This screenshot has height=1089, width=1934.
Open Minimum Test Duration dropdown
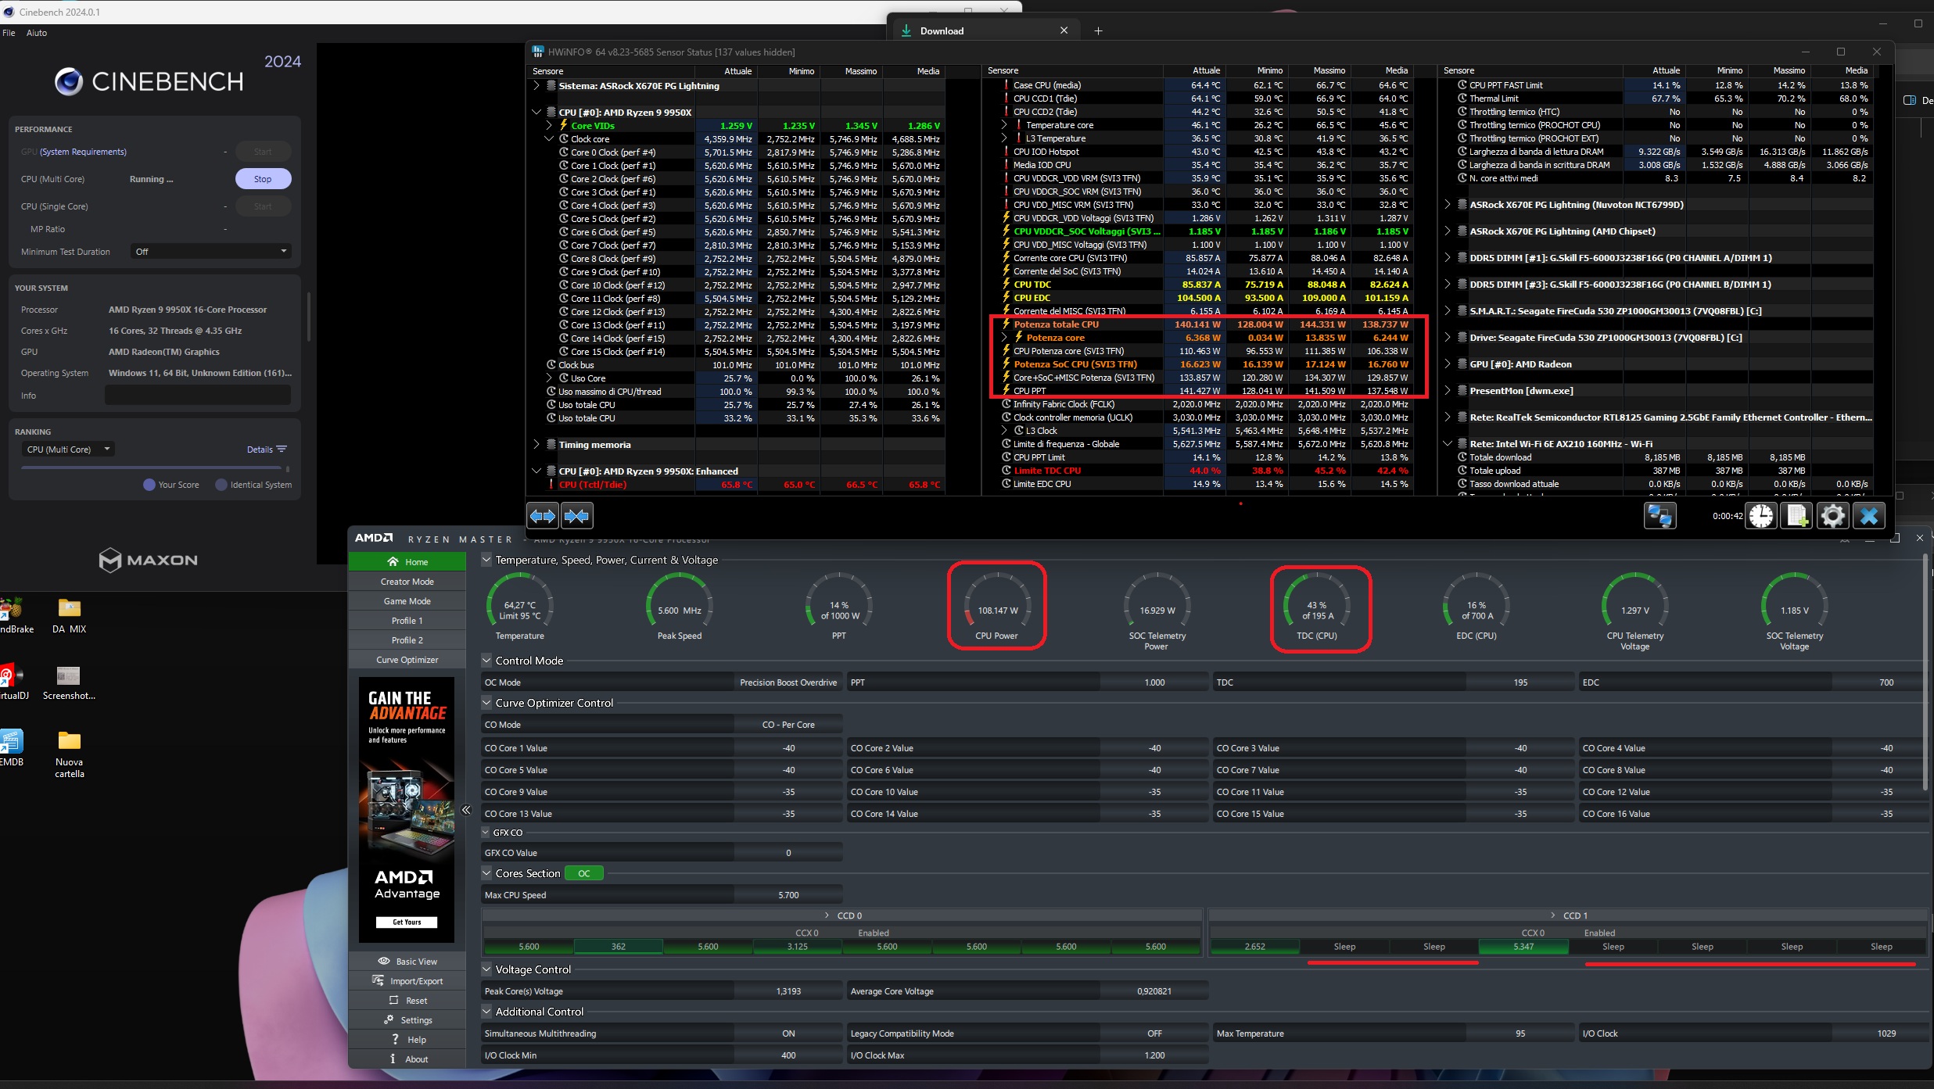[211, 252]
